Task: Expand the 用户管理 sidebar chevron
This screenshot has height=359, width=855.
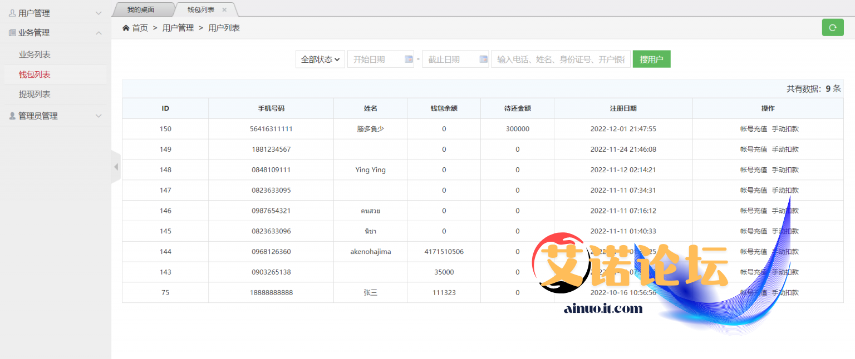Action: (x=99, y=13)
